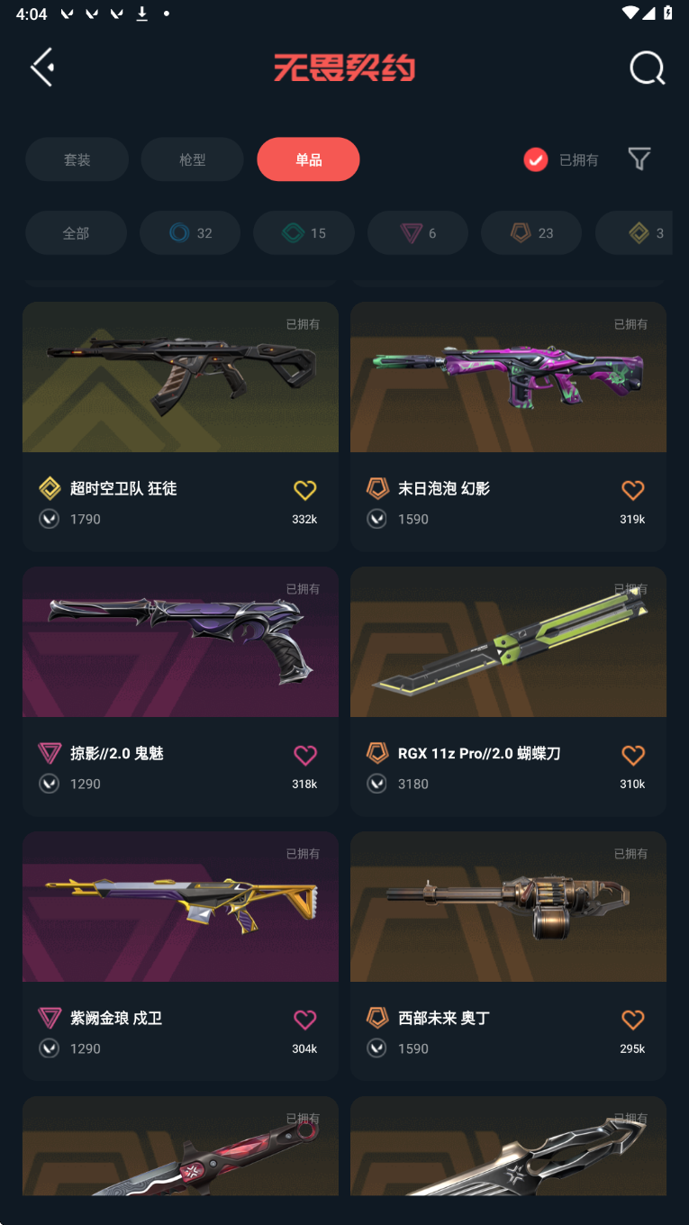Open the search magnifier icon
Image resolution: width=689 pixels, height=1225 pixels.
pyautogui.click(x=647, y=68)
